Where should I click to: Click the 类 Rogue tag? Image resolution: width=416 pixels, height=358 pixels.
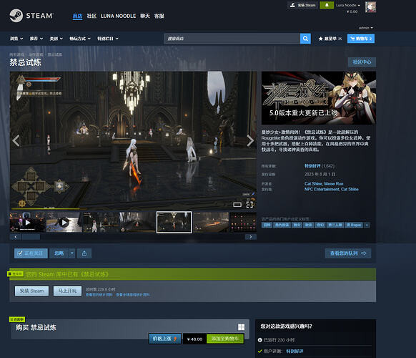tap(354, 225)
